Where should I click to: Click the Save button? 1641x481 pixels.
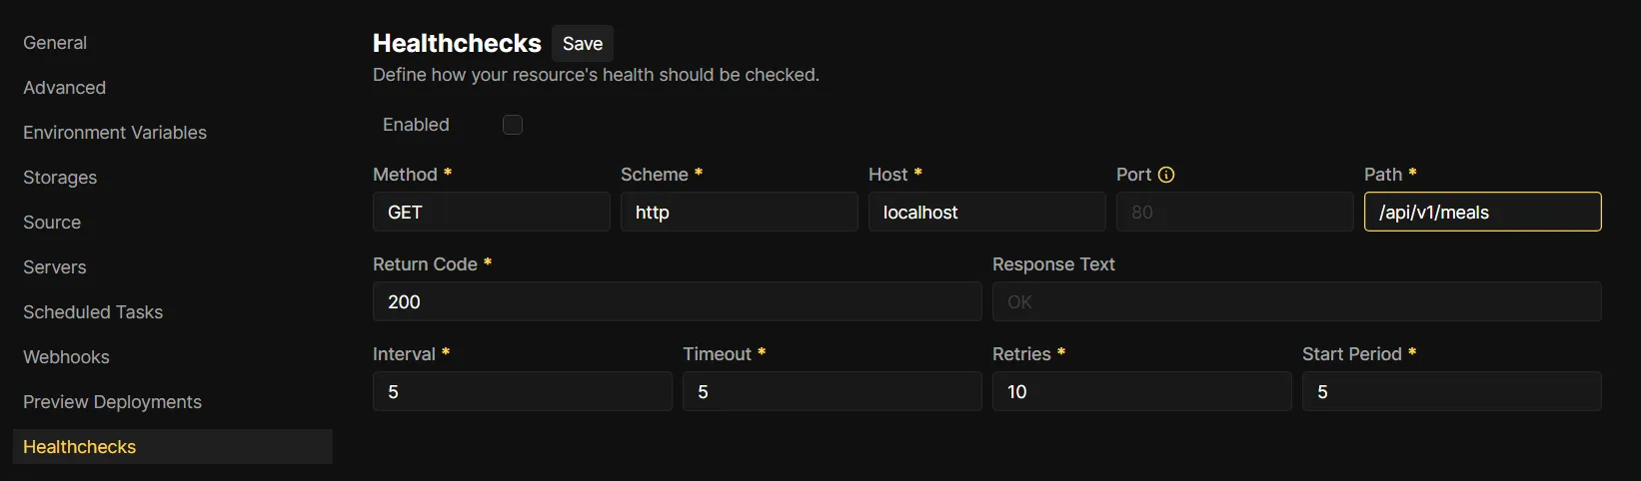tap(583, 44)
